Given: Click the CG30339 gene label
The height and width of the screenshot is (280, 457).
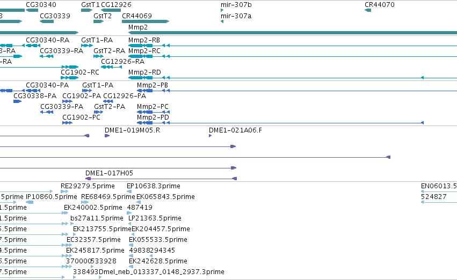Looking at the screenshot, I should point(55,16).
